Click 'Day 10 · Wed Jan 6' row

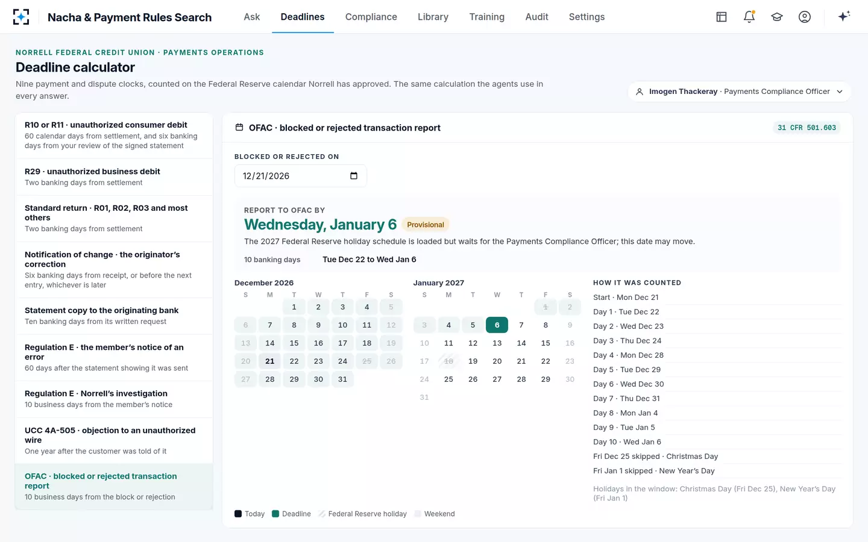pyautogui.click(x=717, y=442)
